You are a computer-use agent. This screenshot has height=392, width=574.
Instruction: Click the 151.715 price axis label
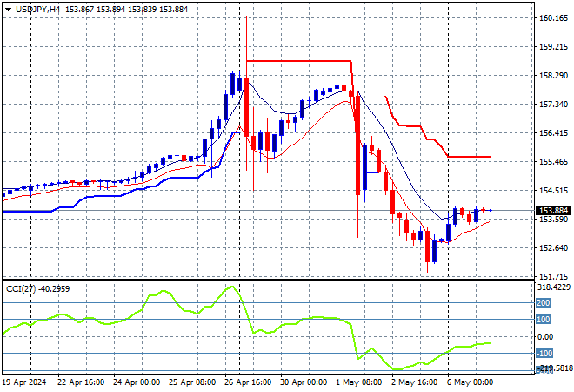[554, 276]
